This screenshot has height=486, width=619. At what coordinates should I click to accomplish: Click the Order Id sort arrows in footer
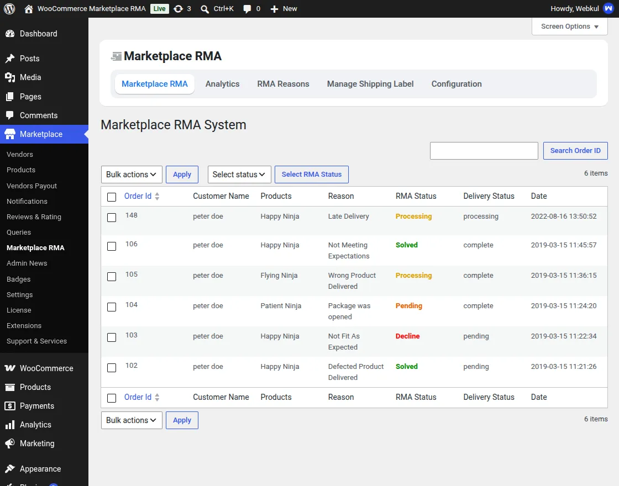pos(157,397)
